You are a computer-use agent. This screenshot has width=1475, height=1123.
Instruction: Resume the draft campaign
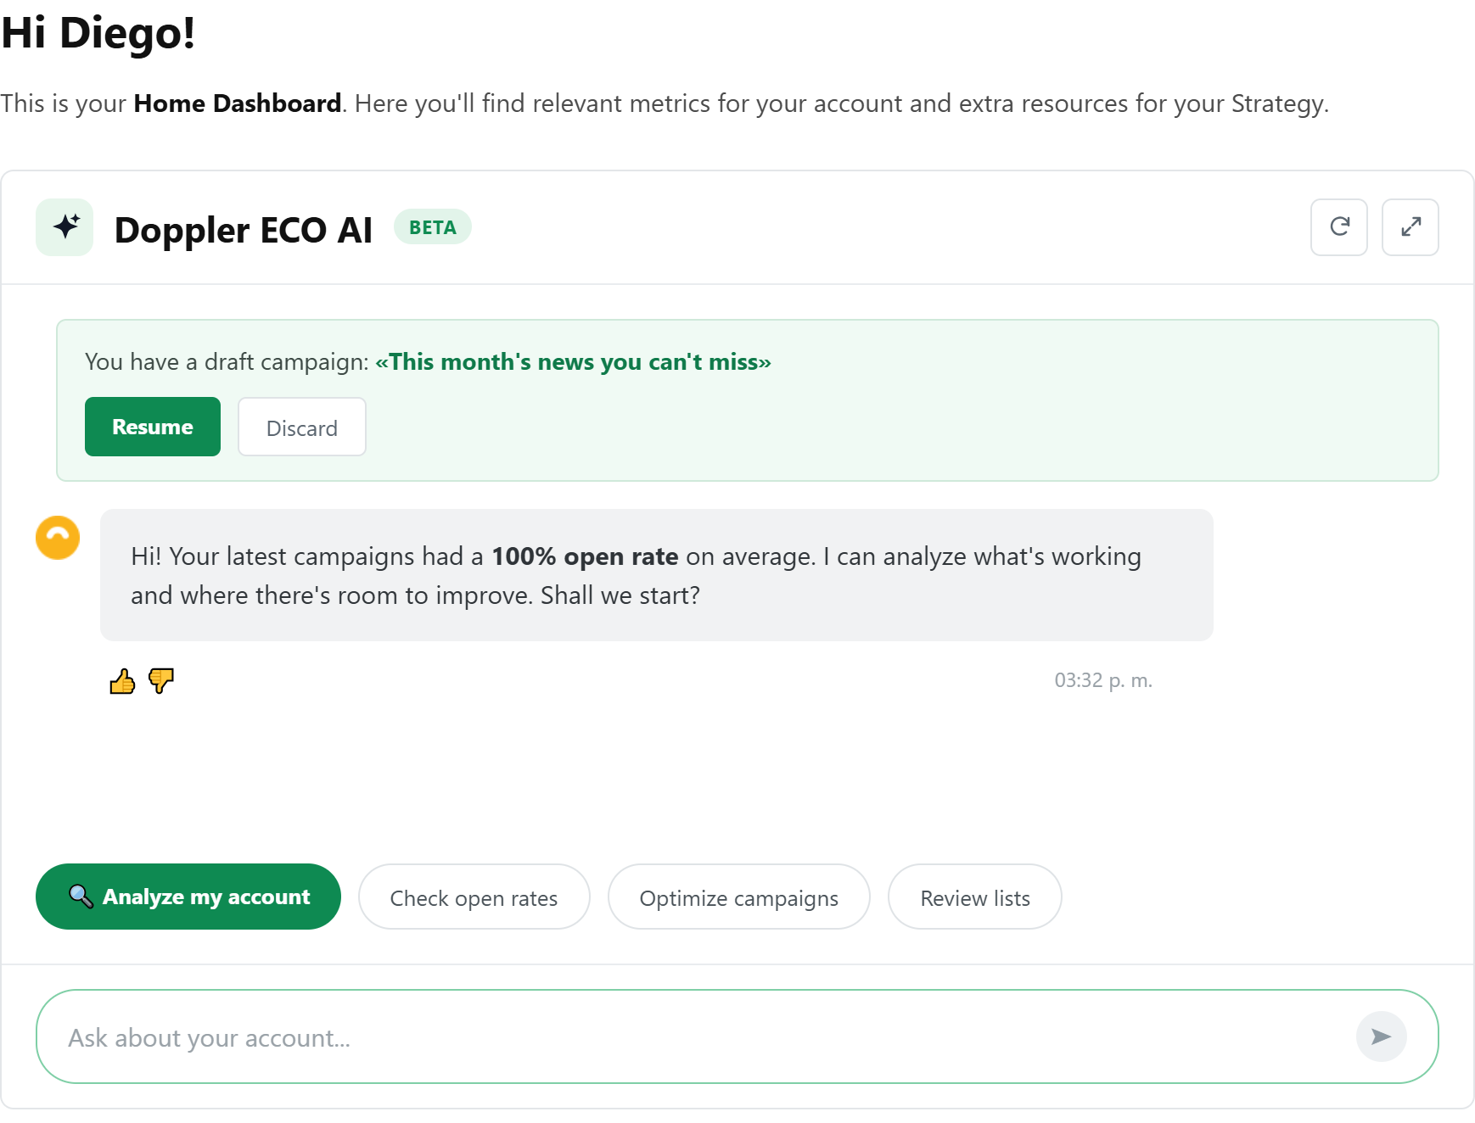point(153,427)
